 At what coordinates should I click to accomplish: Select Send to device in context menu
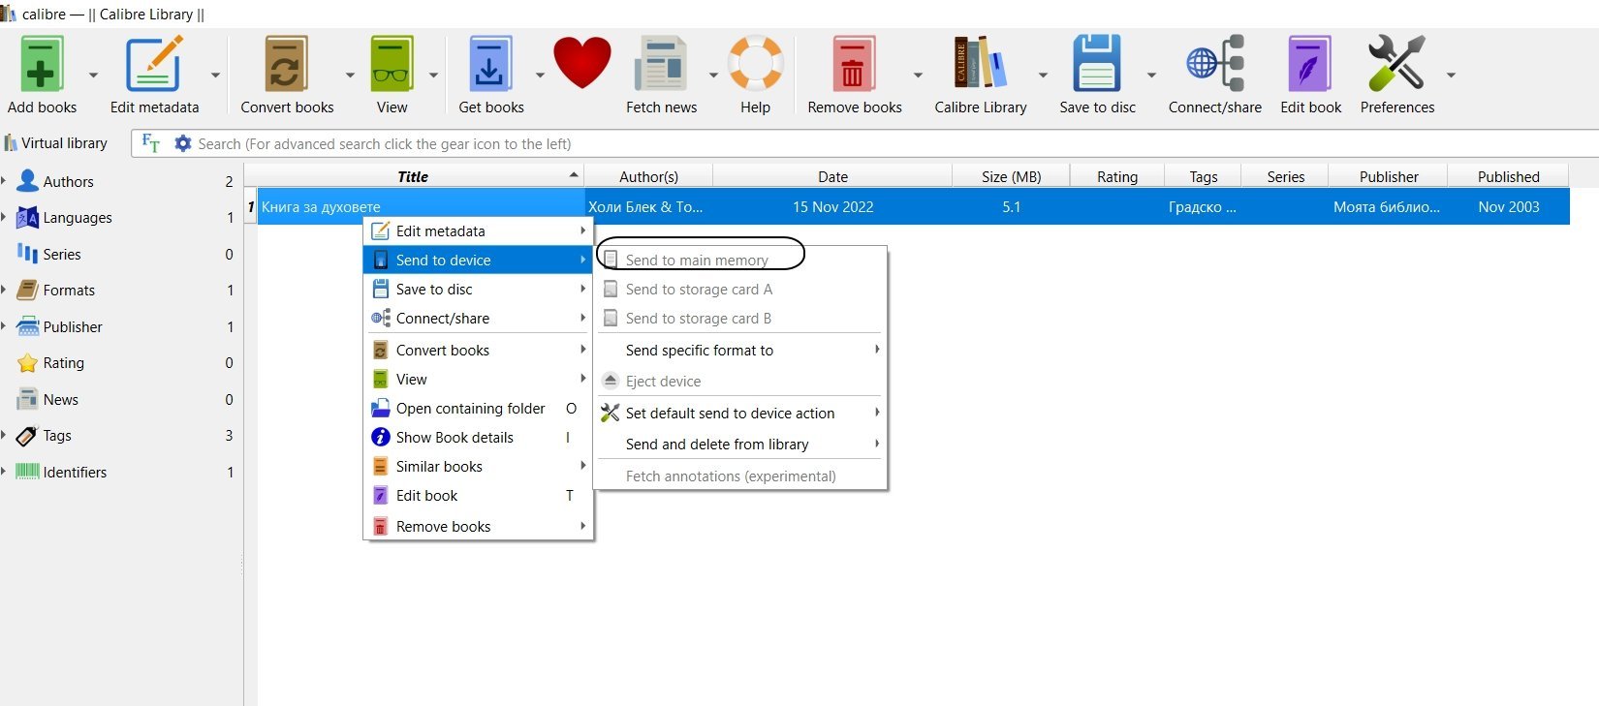click(x=478, y=260)
